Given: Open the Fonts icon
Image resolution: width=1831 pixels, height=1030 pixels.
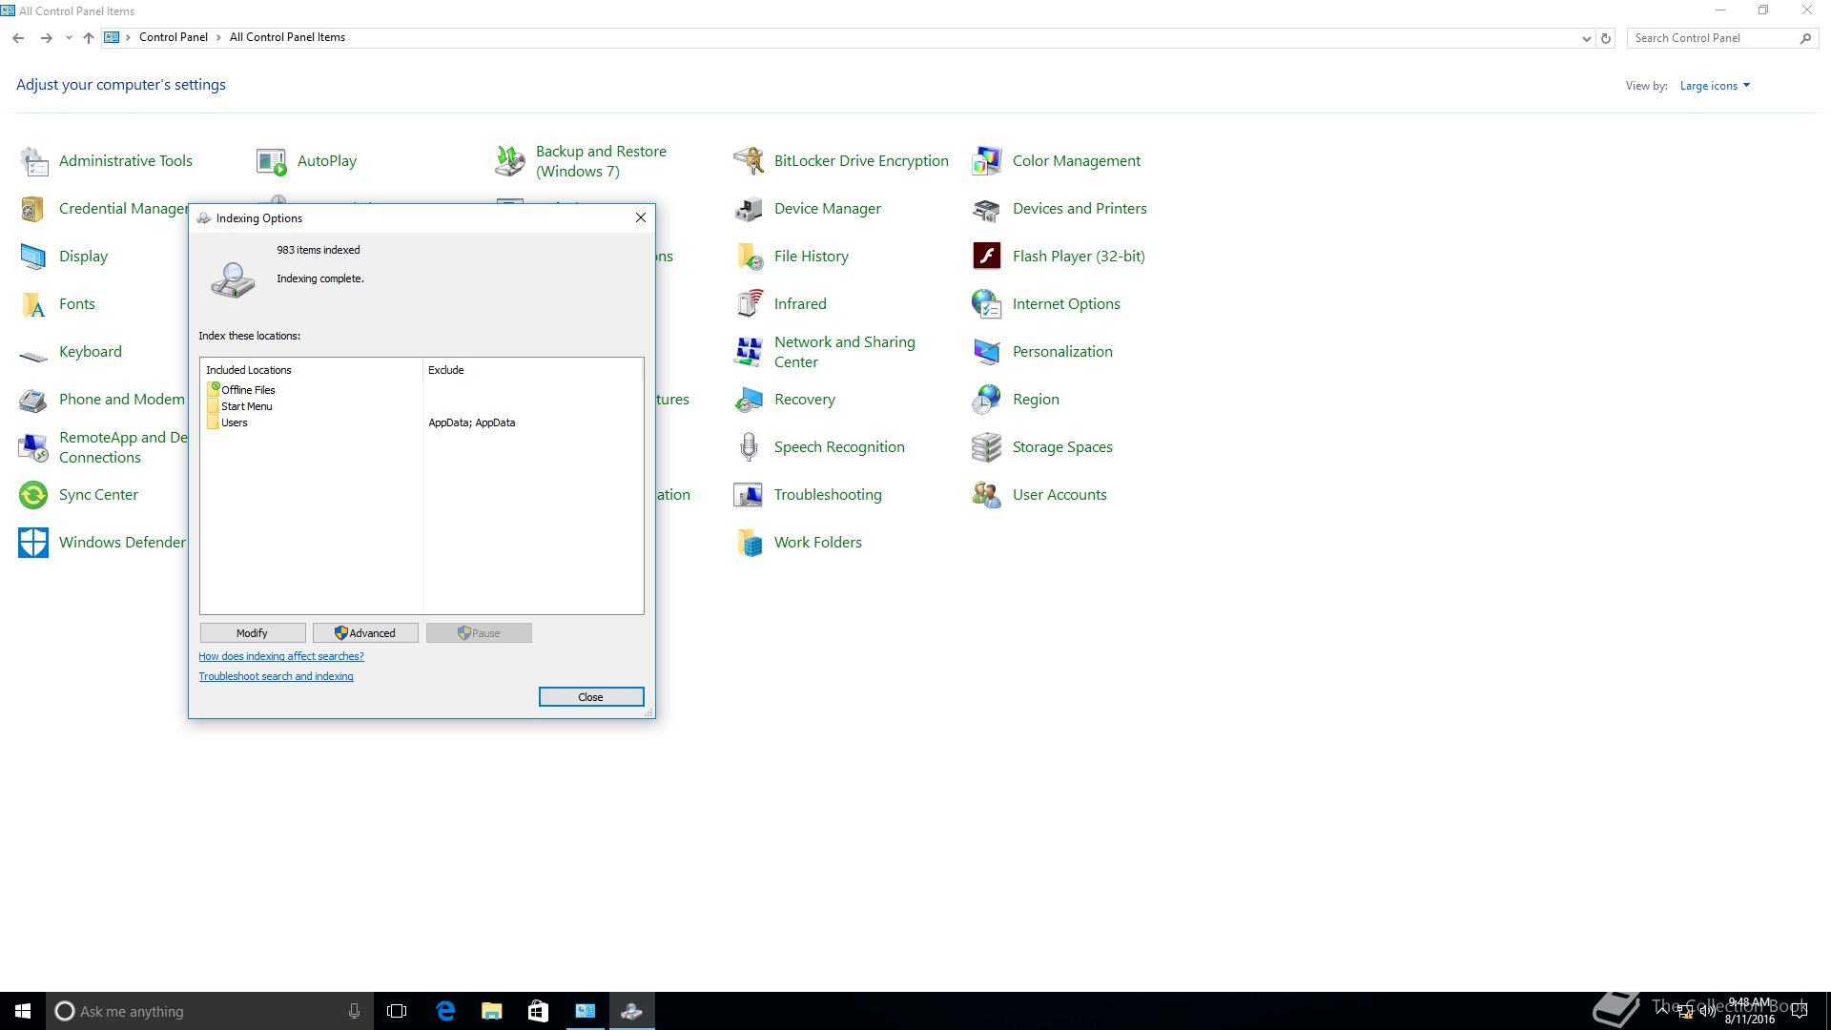Looking at the screenshot, I should (x=34, y=304).
